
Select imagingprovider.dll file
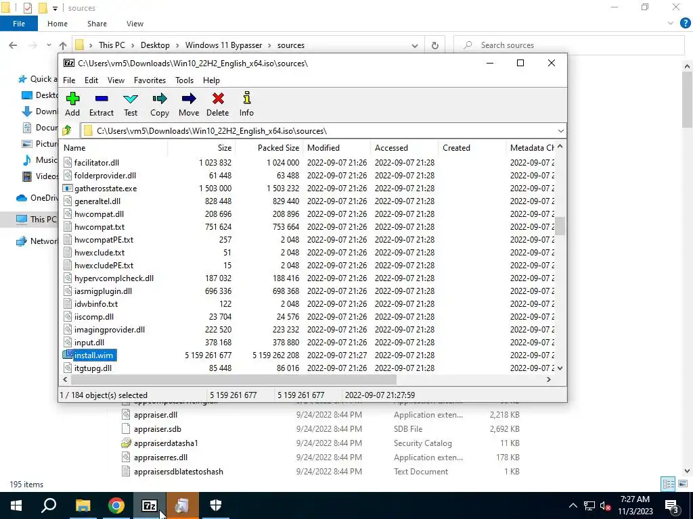[x=109, y=330]
